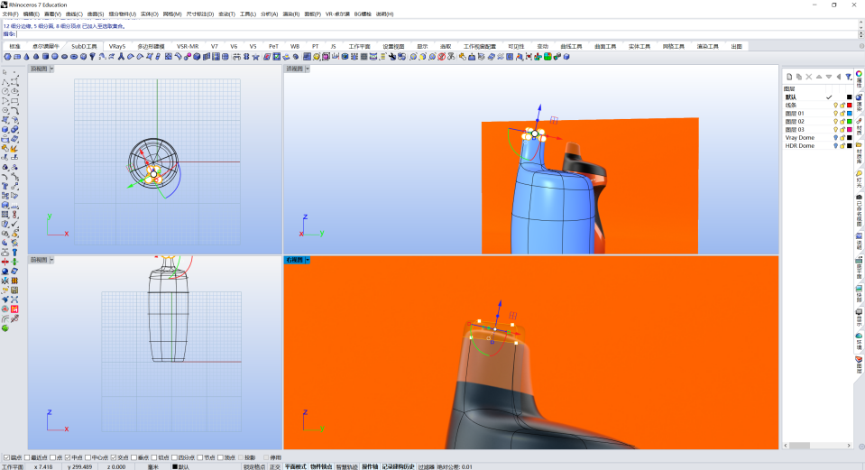Select the HDR Dome layer row

coord(819,146)
